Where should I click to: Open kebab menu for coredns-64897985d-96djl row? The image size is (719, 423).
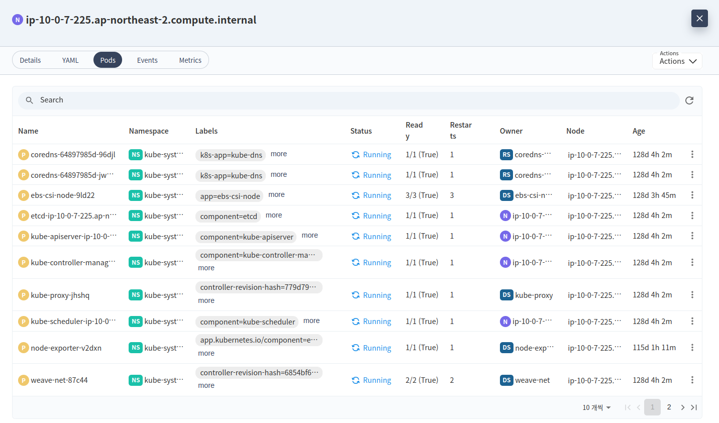point(692,154)
